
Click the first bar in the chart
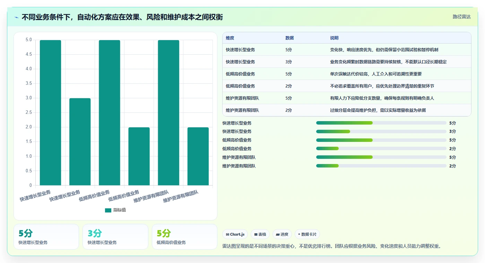tap(51, 113)
